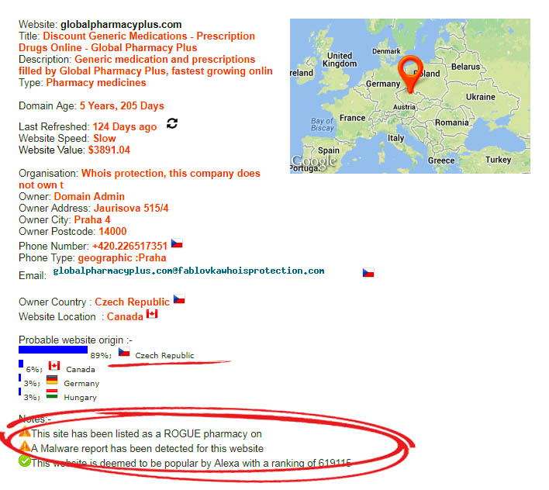Click the address 'Jaurisova 515/4'
Image resolution: width=549 pixels, height=490 pixels.
[x=131, y=209]
